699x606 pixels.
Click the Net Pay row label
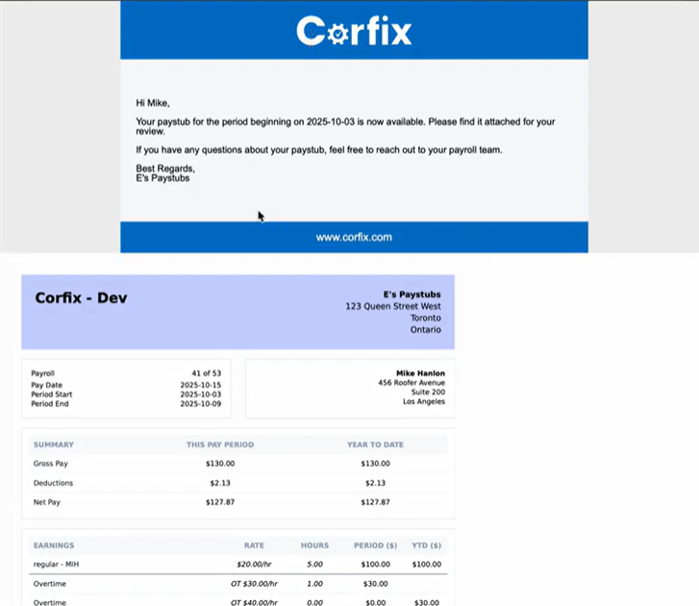[x=48, y=502]
